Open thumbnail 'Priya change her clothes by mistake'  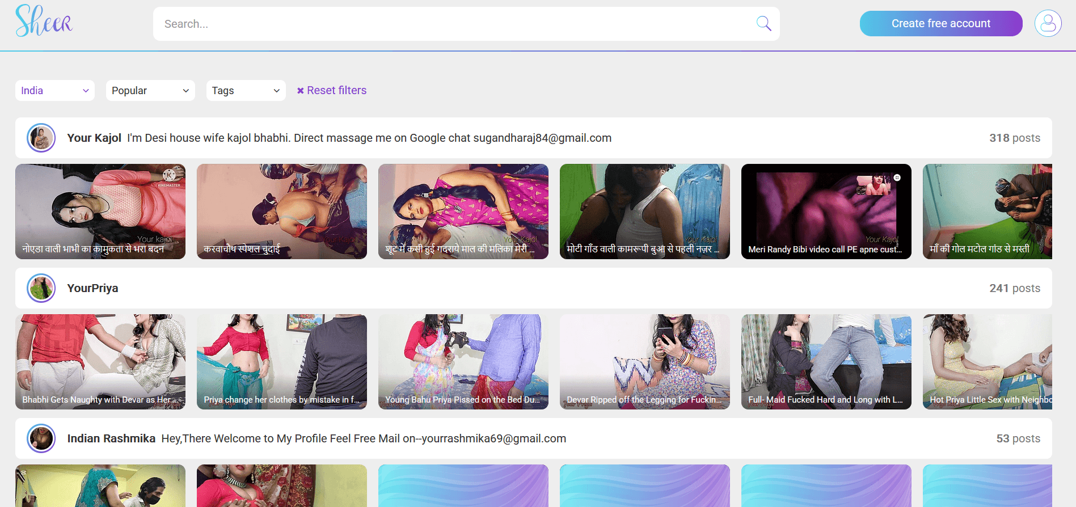tap(282, 362)
